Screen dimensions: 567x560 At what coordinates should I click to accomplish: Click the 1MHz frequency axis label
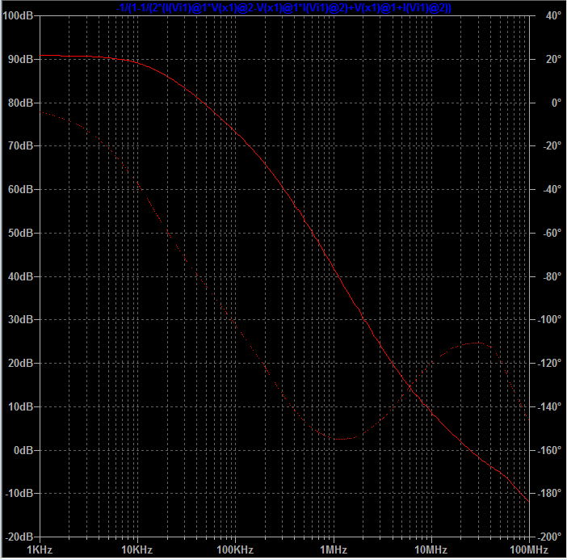coord(334,549)
